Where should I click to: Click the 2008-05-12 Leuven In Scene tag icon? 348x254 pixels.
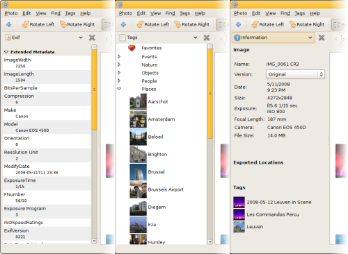point(239,203)
